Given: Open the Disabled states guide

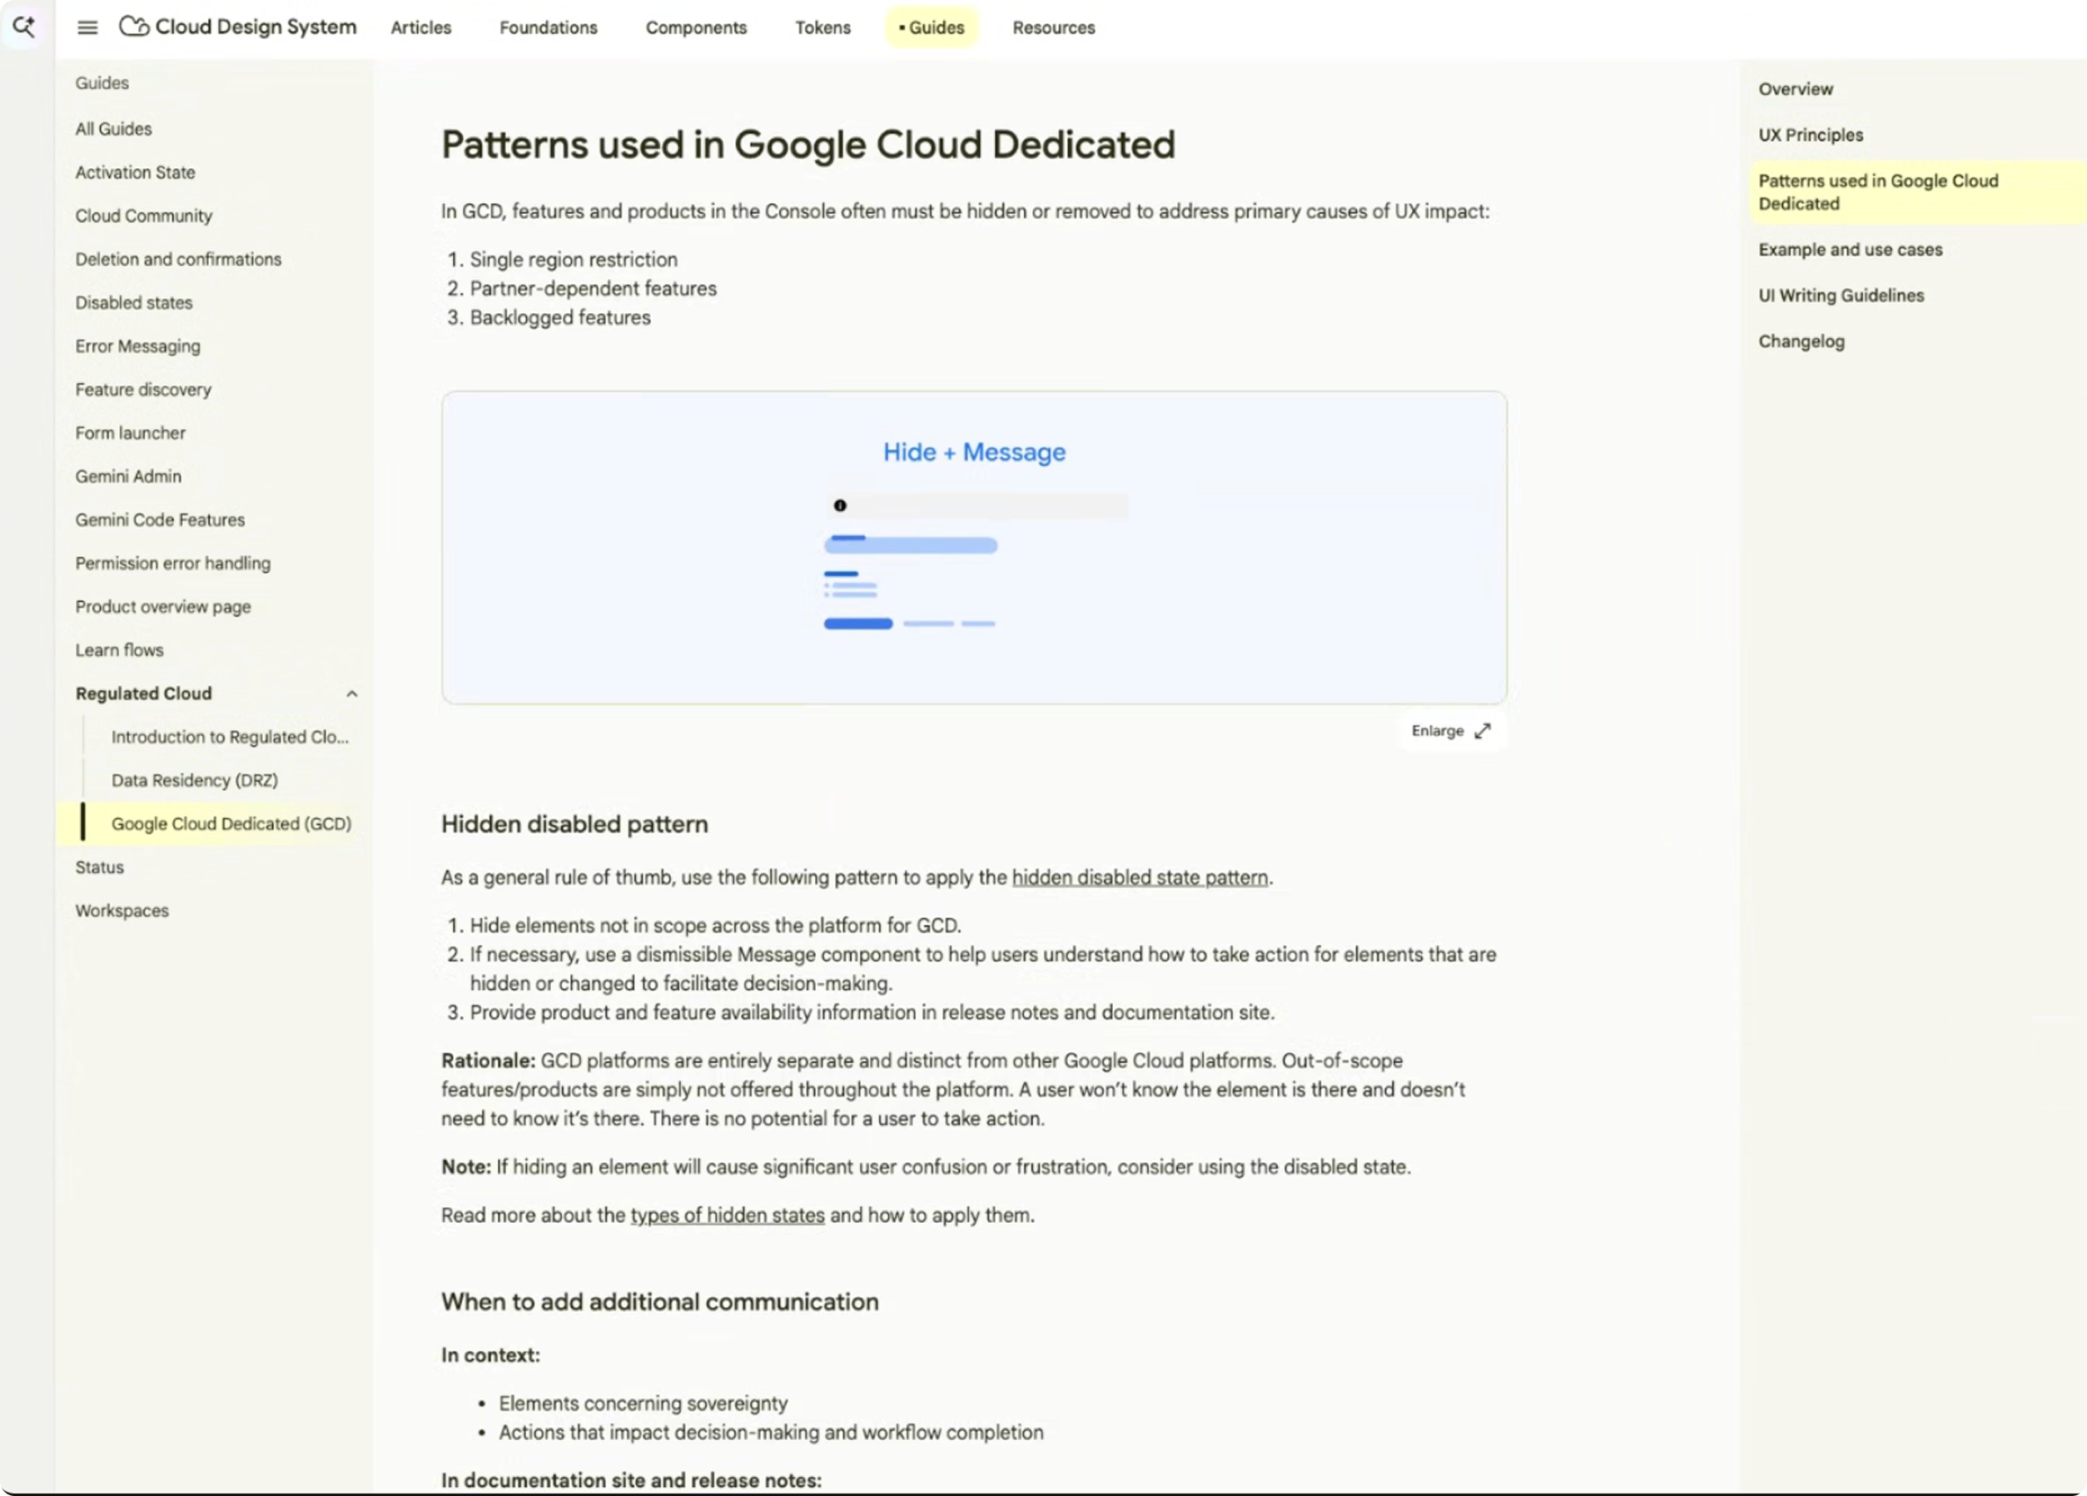Looking at the screenshot, I should [134, 303].
